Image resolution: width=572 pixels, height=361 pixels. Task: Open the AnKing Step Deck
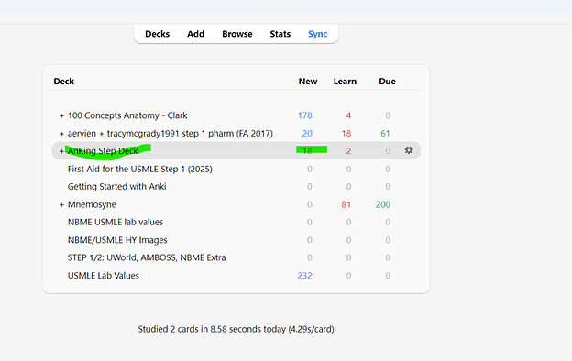(x=103, y=151)
